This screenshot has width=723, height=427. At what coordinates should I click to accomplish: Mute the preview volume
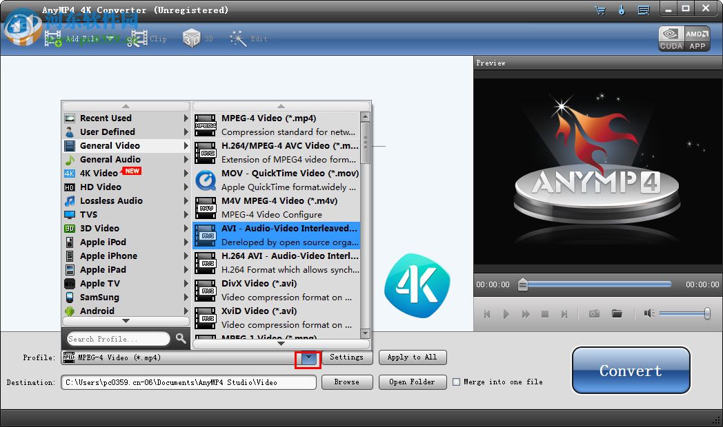[x=648, y=313]
